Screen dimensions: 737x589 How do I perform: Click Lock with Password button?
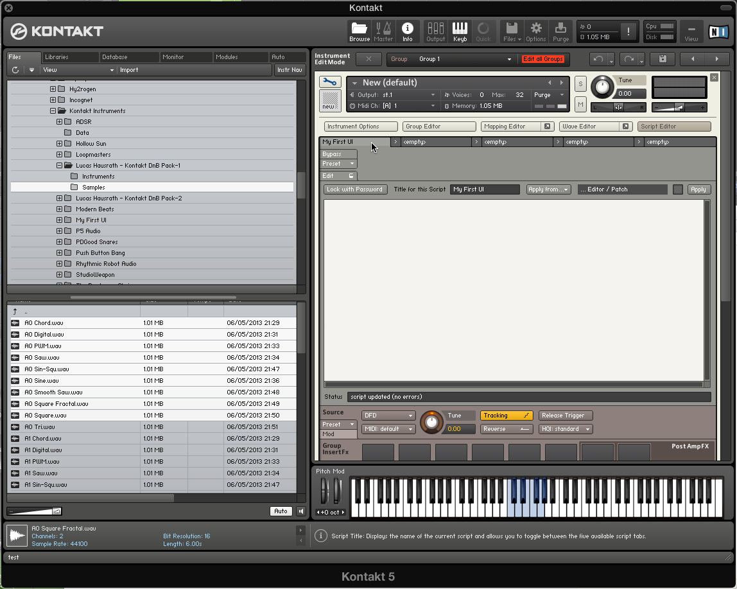[355, 189]
